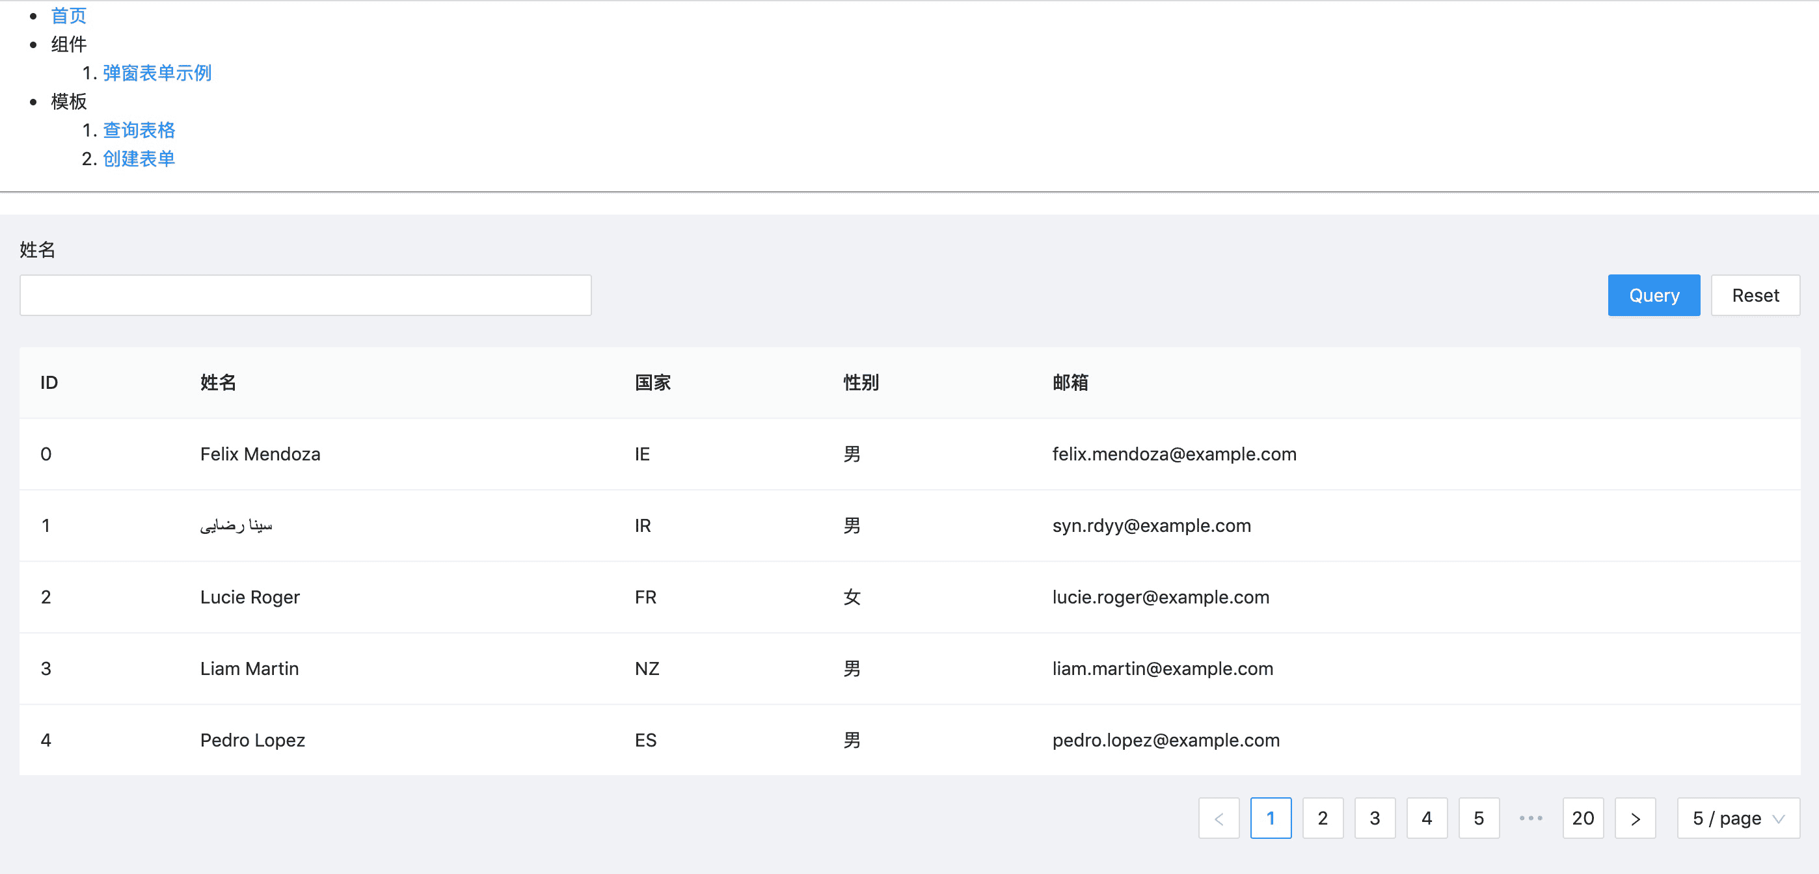Jump to last page 20
This screenshot has width=1819, height=874.
(x=1582, y=818)
